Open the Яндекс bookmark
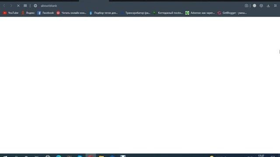Viewport: 280px width, 157px height. (x=28, y=13)
